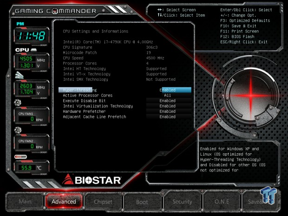The image size is (288, 216).
Task: Click Intel SMX Technology Not Supported
Action: 161,79
